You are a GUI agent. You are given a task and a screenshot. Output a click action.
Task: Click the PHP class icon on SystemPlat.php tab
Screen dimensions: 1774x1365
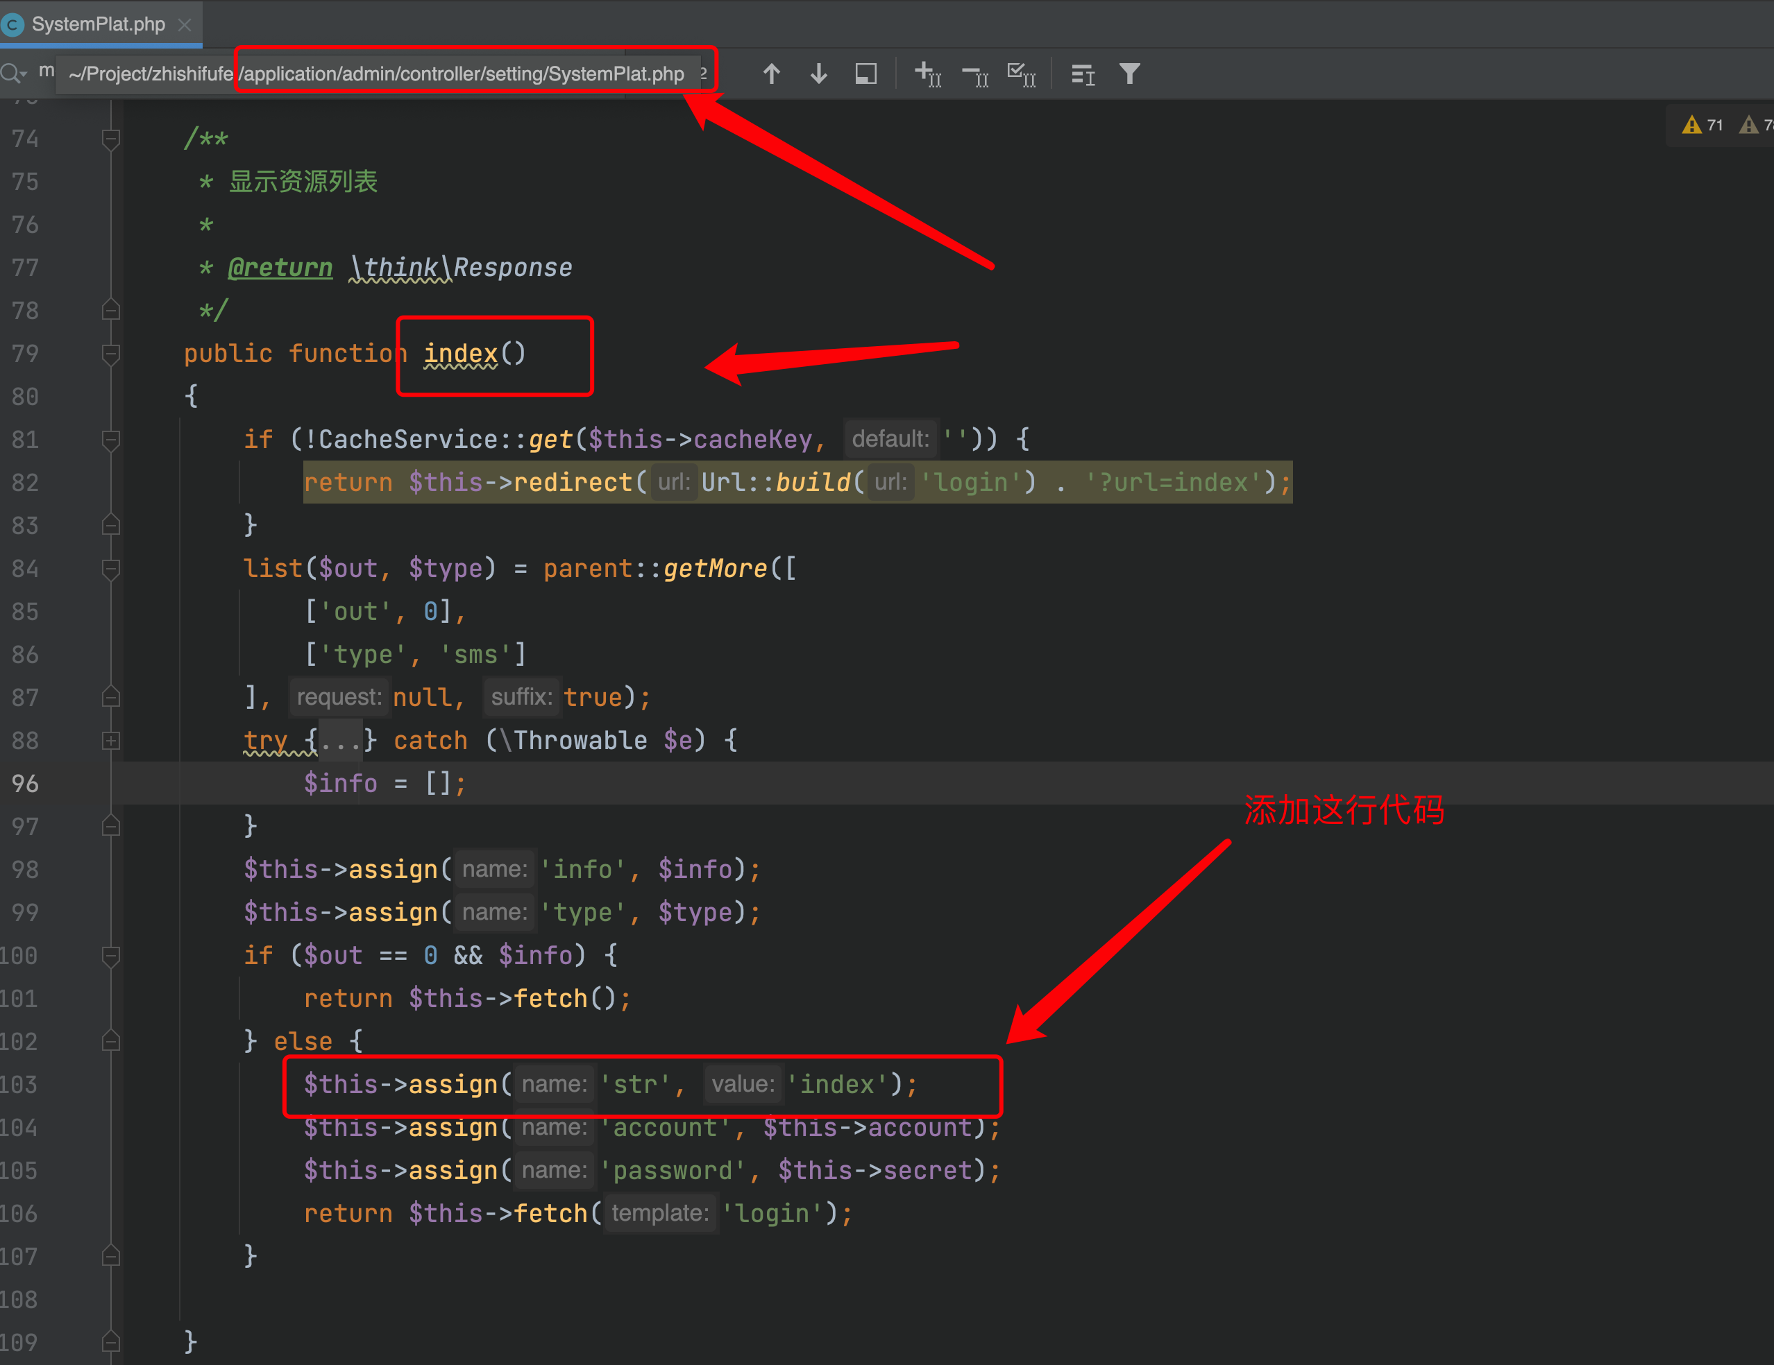point(12,24)
